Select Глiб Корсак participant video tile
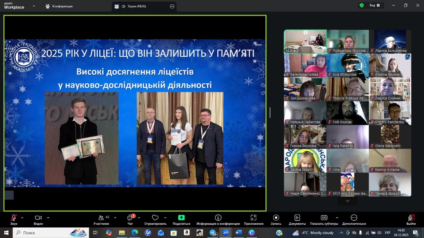Screen dimensions: 424x238 pyautogui.click(x=347, y=113)
